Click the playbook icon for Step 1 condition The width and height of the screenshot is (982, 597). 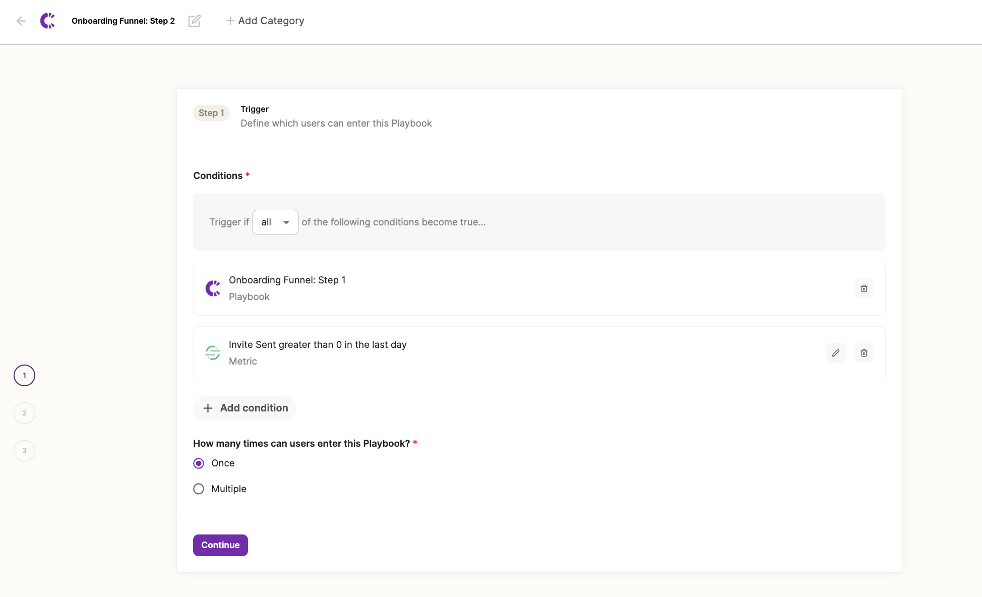click(213, 288)
